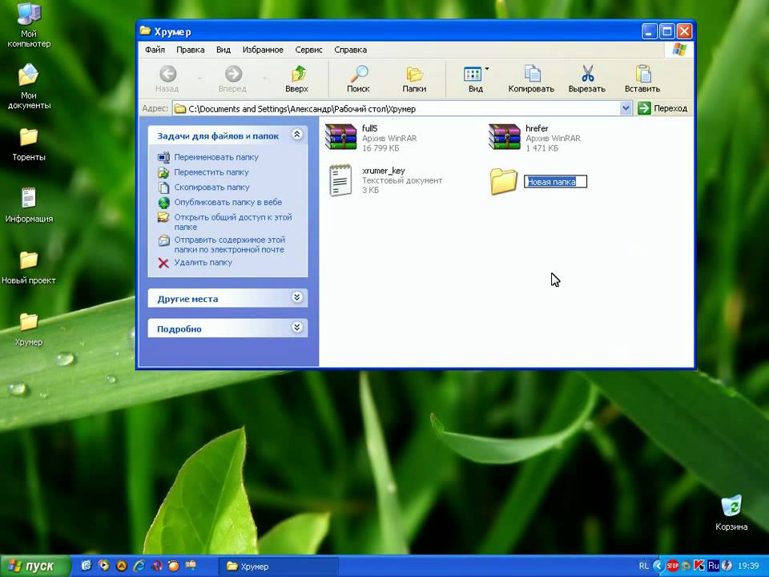
Task: Click Удалить папку link
Action: click(203, 263)
